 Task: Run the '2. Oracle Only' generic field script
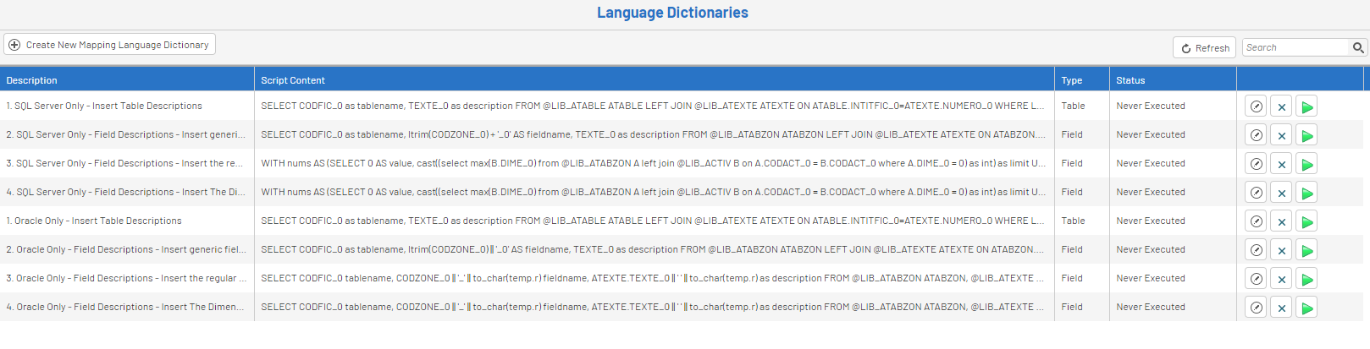[1306, 251]
